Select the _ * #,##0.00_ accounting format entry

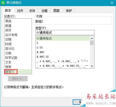tap(63, 66)
